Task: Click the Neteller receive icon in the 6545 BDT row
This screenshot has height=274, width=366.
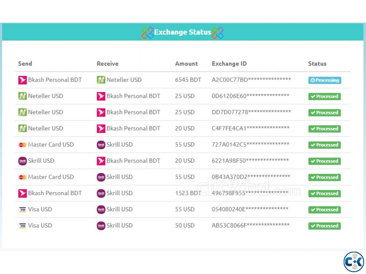Action: pos(101,80)
